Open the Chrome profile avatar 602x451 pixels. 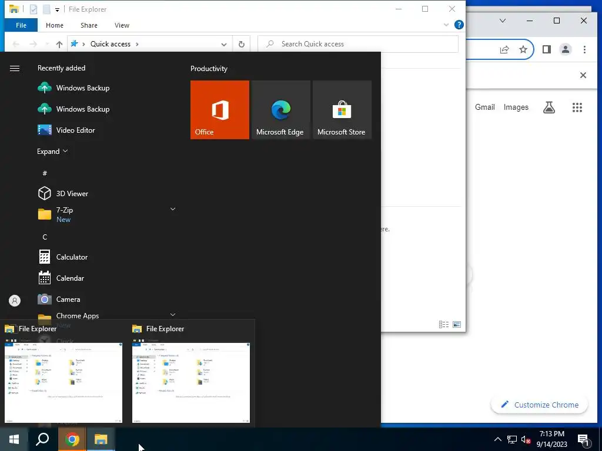coord(565,49)
